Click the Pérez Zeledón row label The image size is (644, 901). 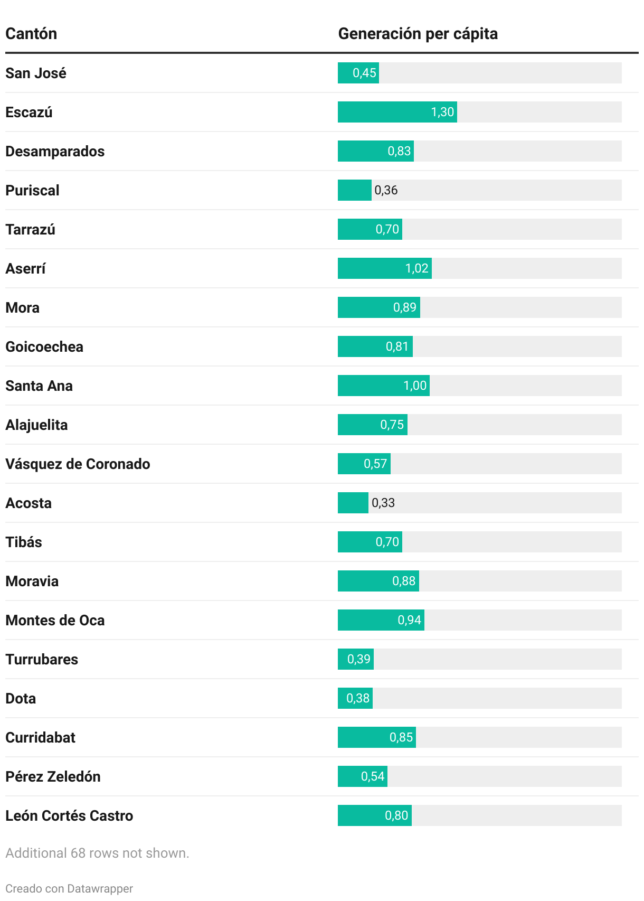(53, 776)
